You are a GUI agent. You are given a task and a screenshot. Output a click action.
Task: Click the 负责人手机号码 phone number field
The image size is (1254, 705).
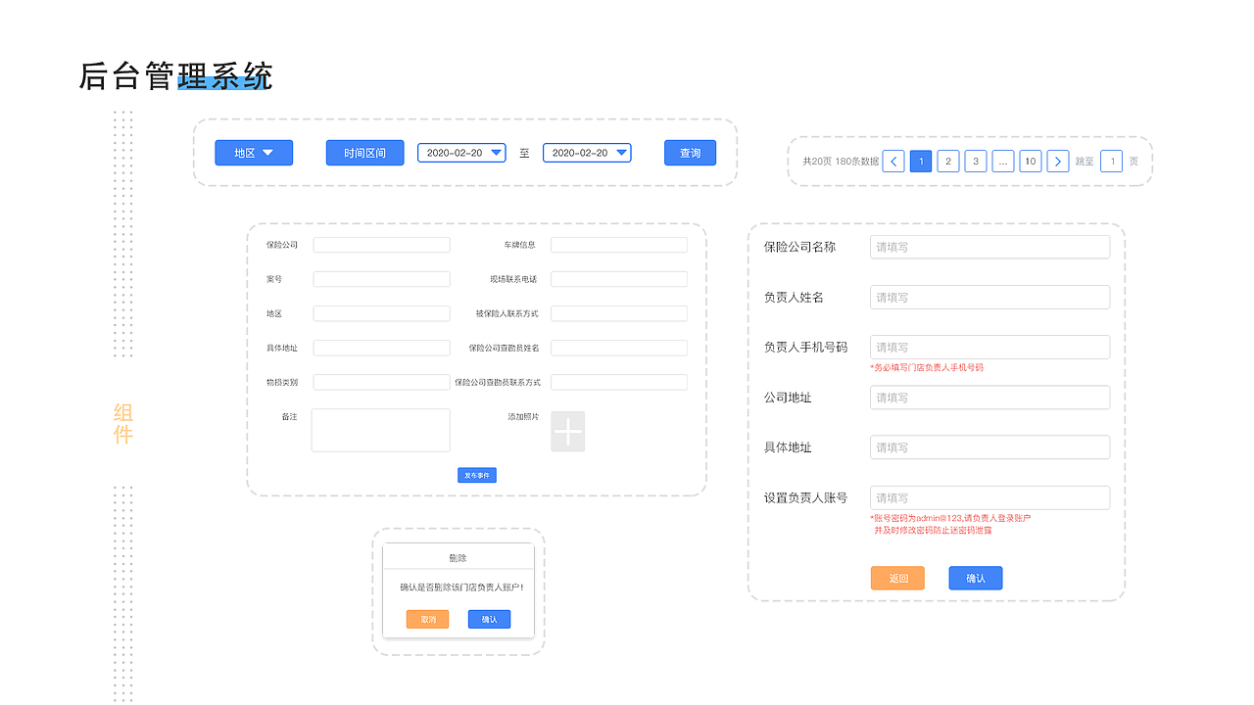coord(989,347)
